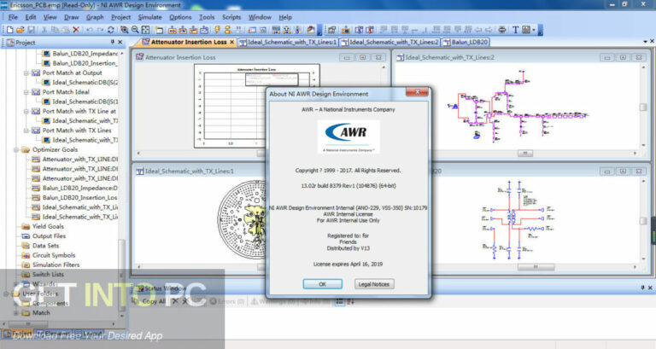Open the Help menu
This screenshot has height=349, width=656.
(285, 17)
